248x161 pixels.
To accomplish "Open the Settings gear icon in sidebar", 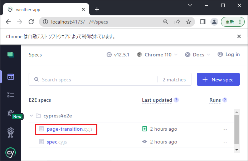I will (10, 133).
